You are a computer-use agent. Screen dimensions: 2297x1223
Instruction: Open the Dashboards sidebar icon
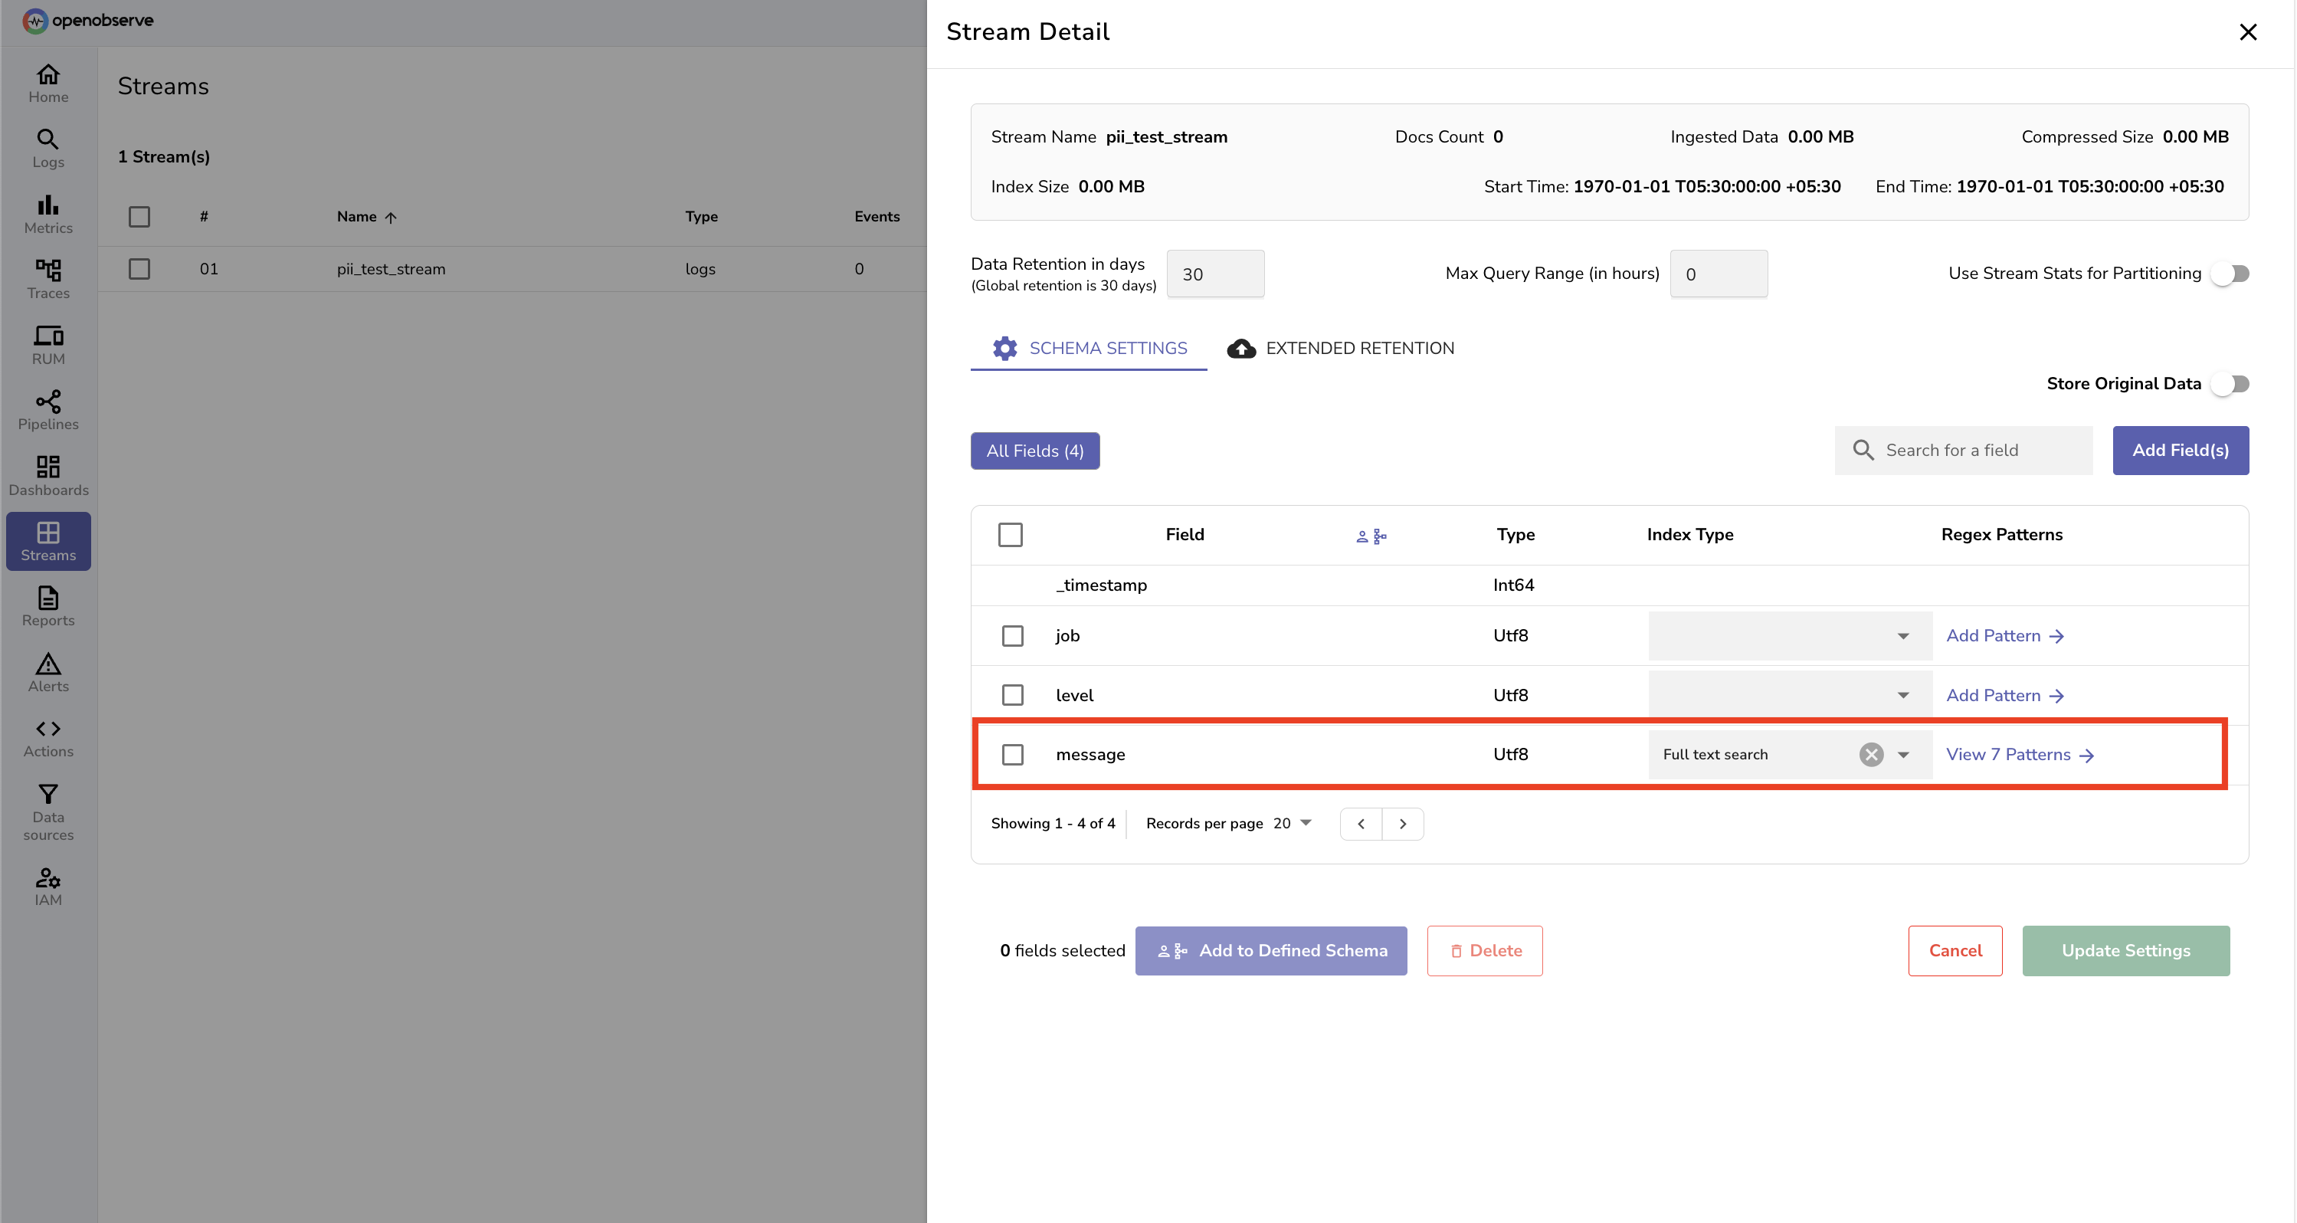click(x=48, y=467)
